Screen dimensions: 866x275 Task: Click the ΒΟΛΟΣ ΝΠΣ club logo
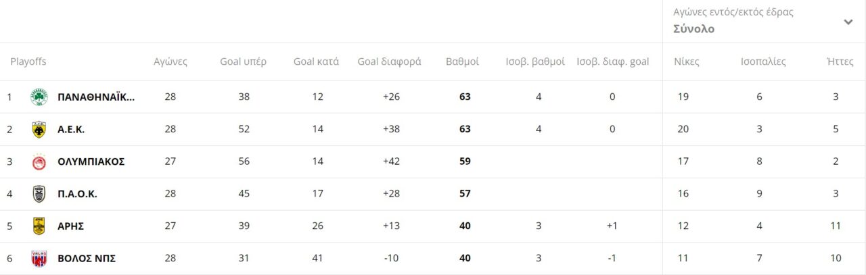tap(39, 259)
